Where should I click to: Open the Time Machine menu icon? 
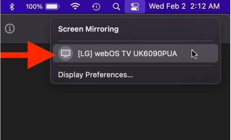96,7
